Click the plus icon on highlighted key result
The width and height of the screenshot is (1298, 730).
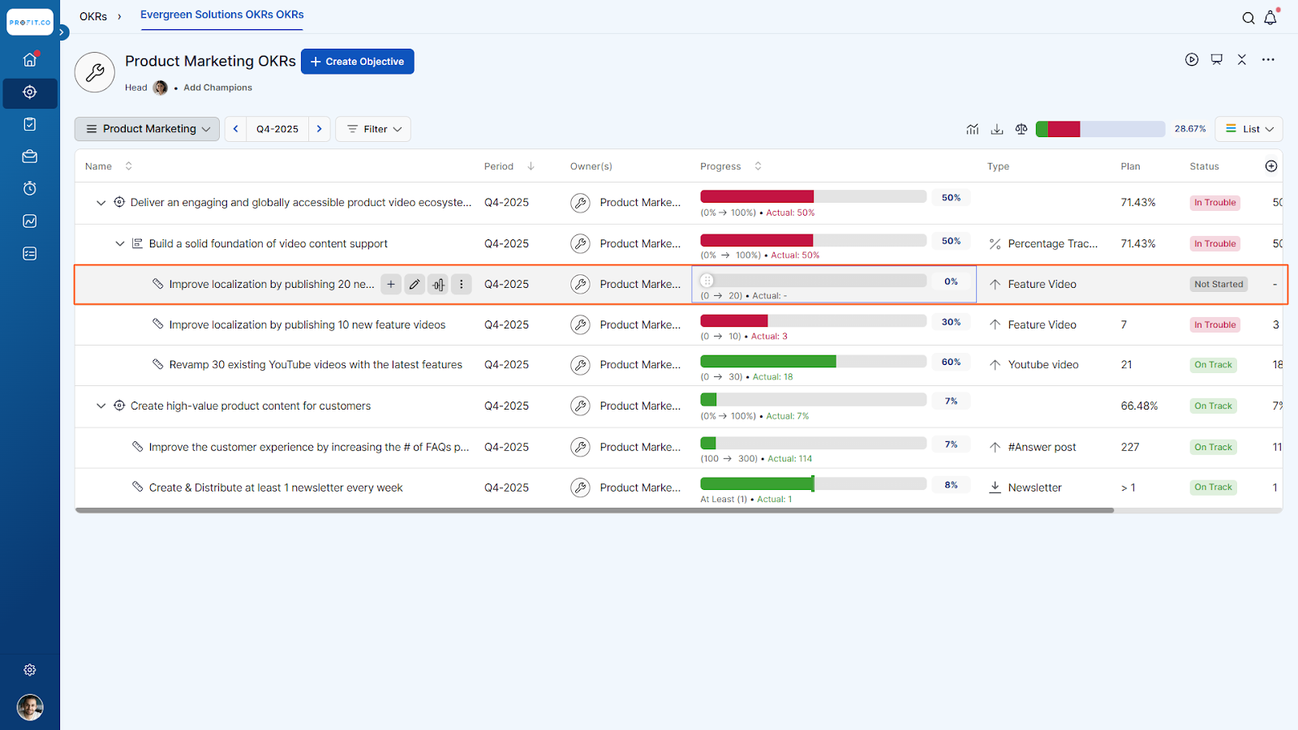[391, 285]
